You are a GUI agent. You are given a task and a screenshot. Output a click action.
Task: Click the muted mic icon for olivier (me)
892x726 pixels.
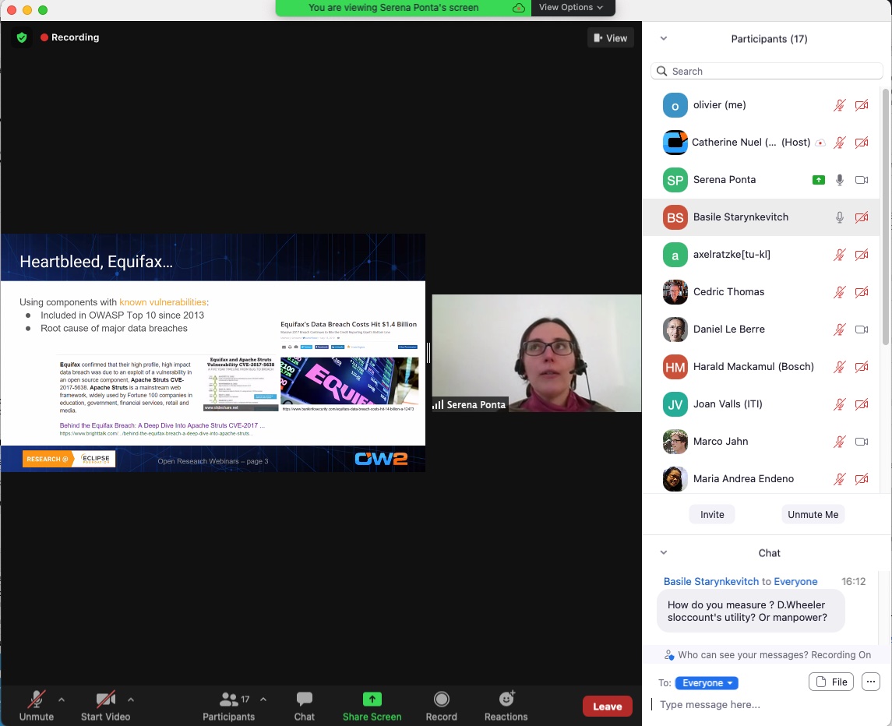click(x=839, y=105)
